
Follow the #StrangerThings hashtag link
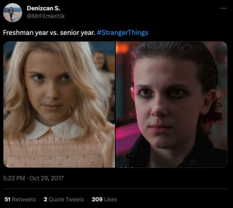(x=122, y=33)
